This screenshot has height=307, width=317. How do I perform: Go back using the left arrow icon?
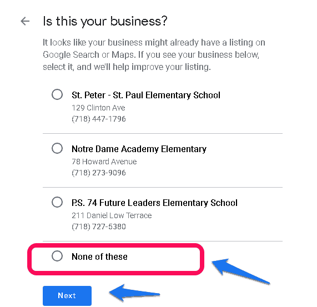click(x=25, y=21)
